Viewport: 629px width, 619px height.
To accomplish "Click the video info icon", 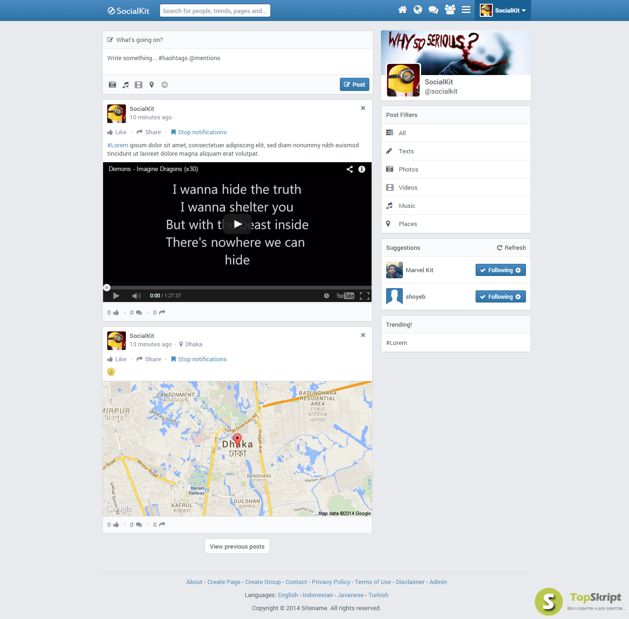I will click(362, 169).
